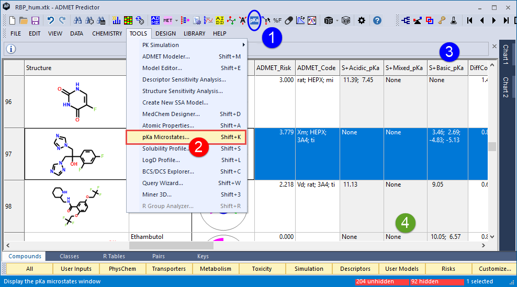Viewport: 517px width, 287px height.
Task: Click the pKa microstates toolbar icon
Action: [254, 20]
